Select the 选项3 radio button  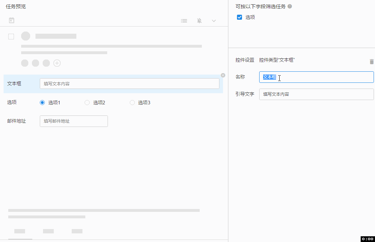pos(132,103)
